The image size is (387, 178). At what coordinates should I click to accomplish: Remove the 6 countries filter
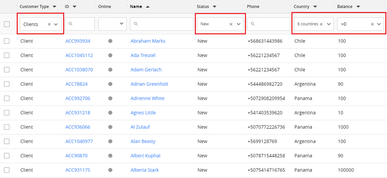coord(321,24)
